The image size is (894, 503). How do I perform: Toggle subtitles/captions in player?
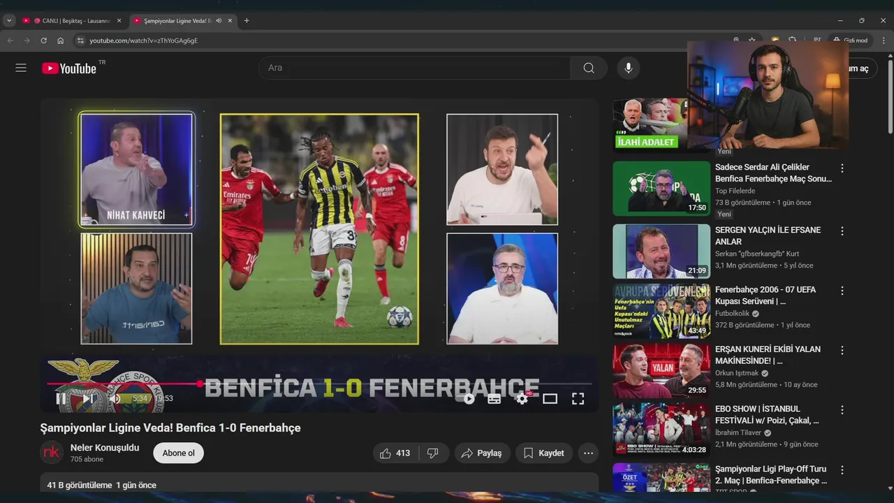494,399
